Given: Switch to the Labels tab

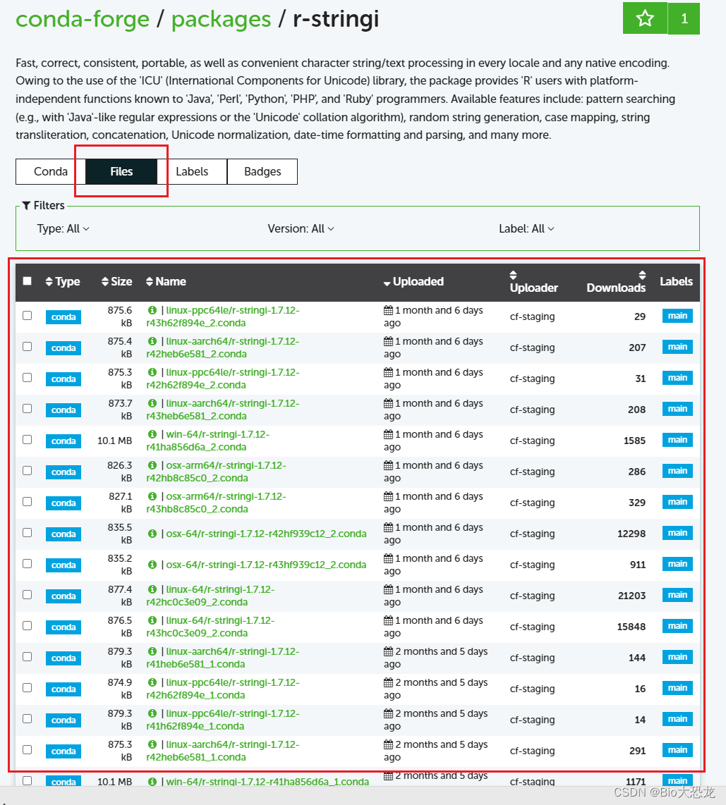Looking at the screenshot, I should tap(192, 171).
